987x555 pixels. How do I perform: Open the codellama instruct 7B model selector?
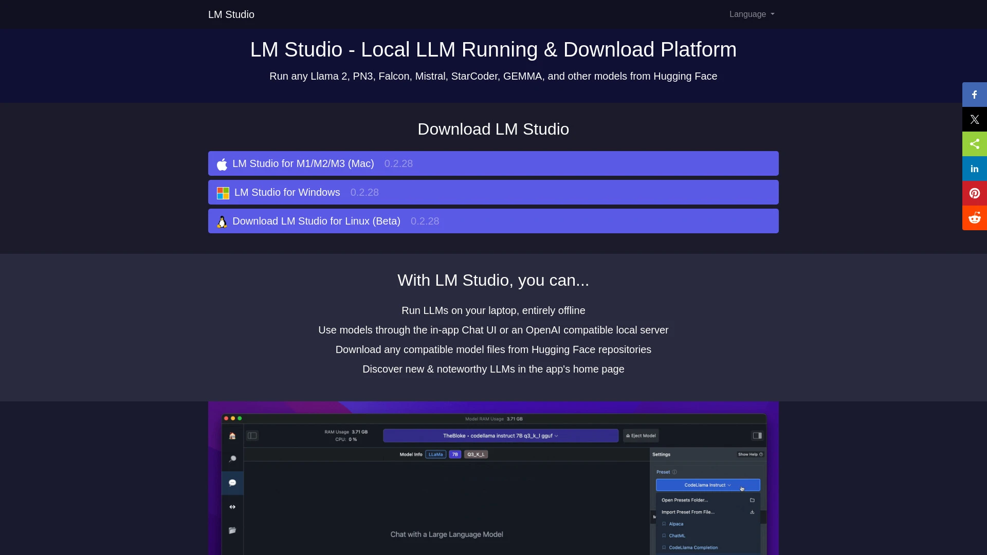pos(500,435)
